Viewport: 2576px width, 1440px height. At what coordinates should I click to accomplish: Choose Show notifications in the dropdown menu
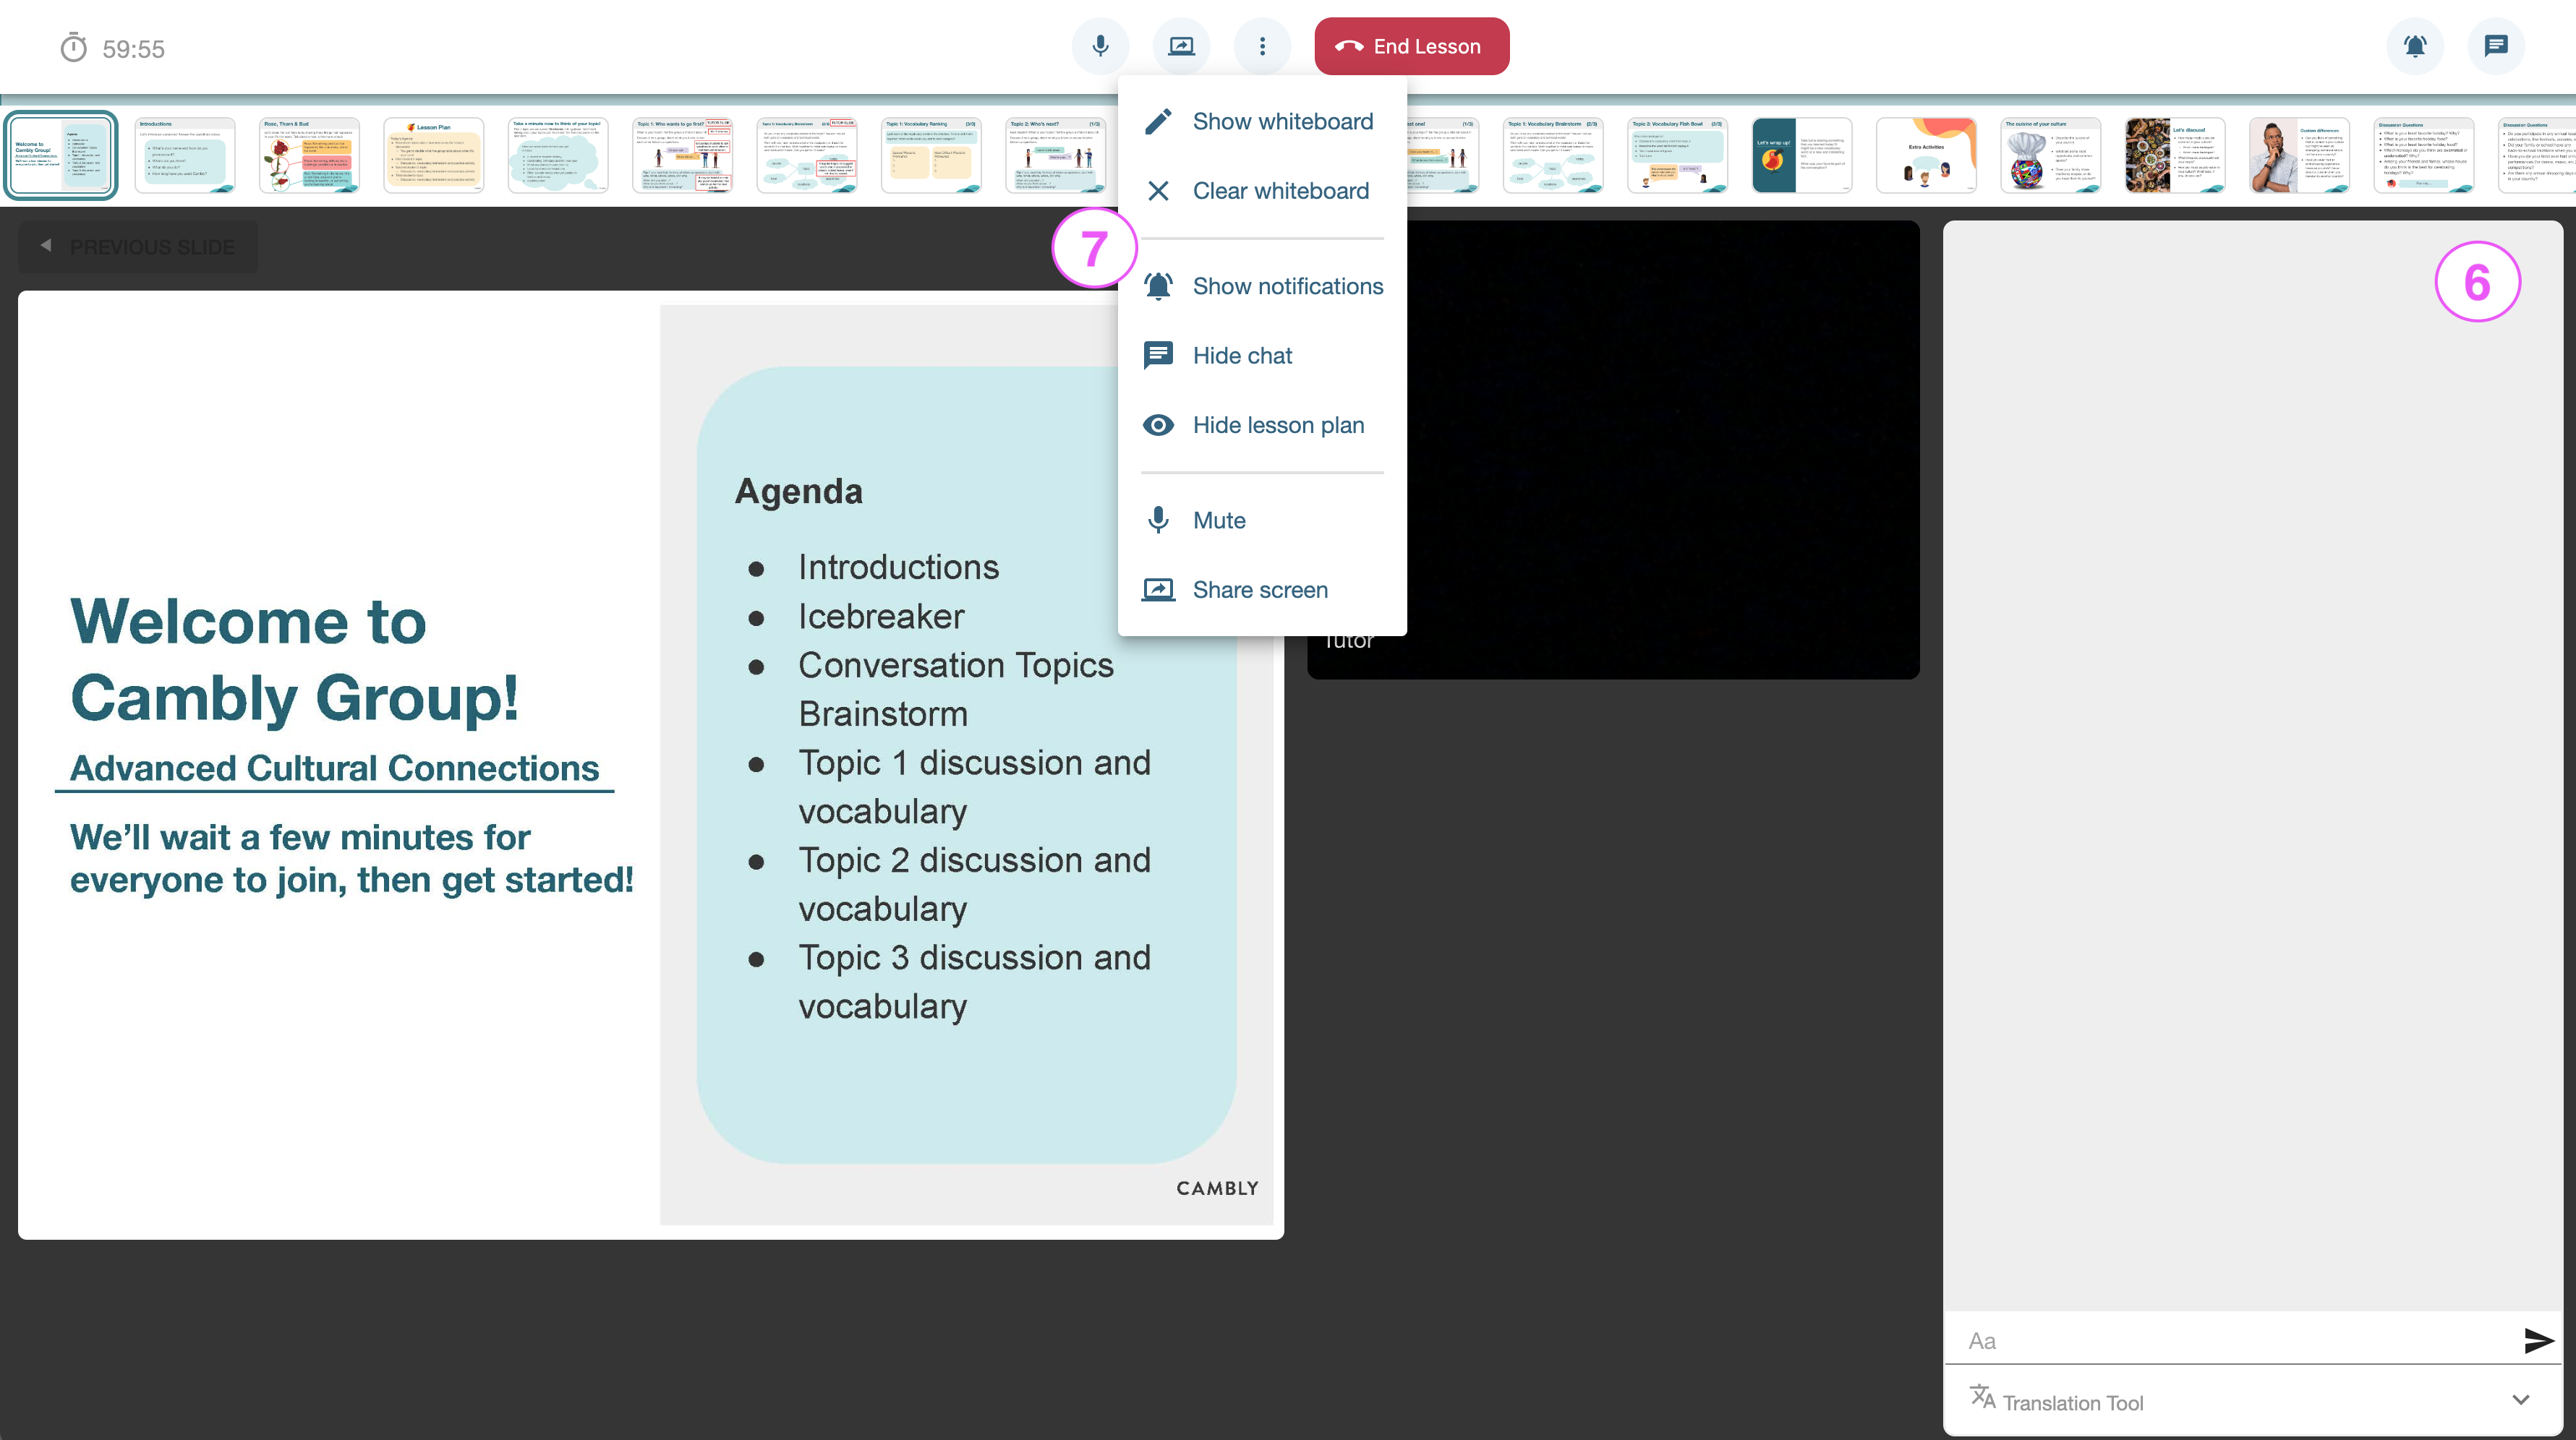click(1262, 286)
